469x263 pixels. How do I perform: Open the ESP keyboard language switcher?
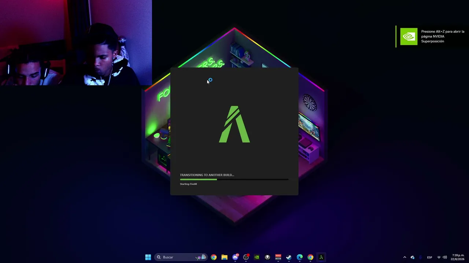click(429, 257)
